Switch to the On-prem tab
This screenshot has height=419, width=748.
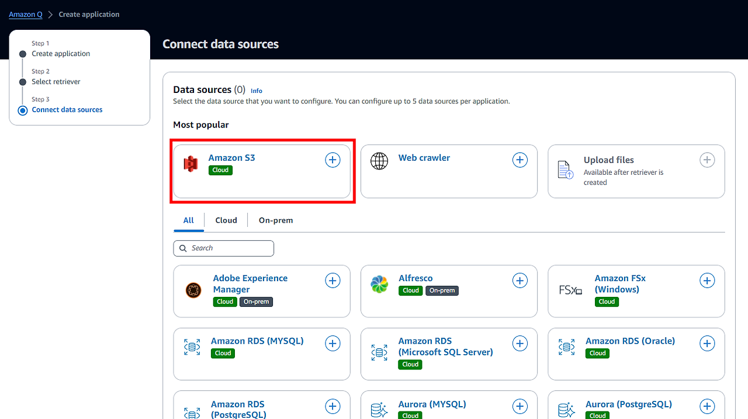point(276,220)
